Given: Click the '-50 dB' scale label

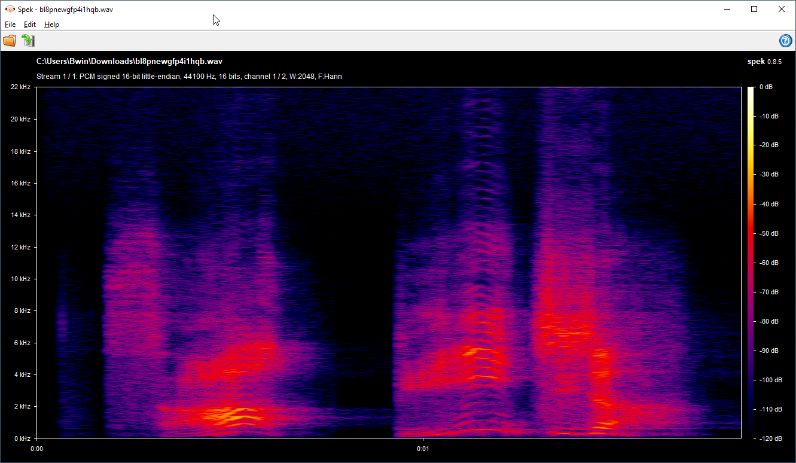Looking at the screenshot, I should (768, 233).
